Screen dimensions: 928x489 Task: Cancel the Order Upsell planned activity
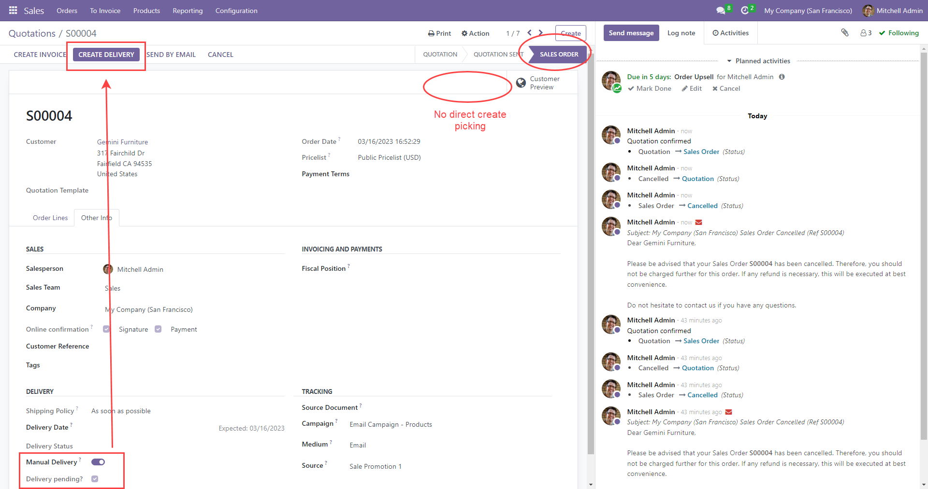coord(726,88)
